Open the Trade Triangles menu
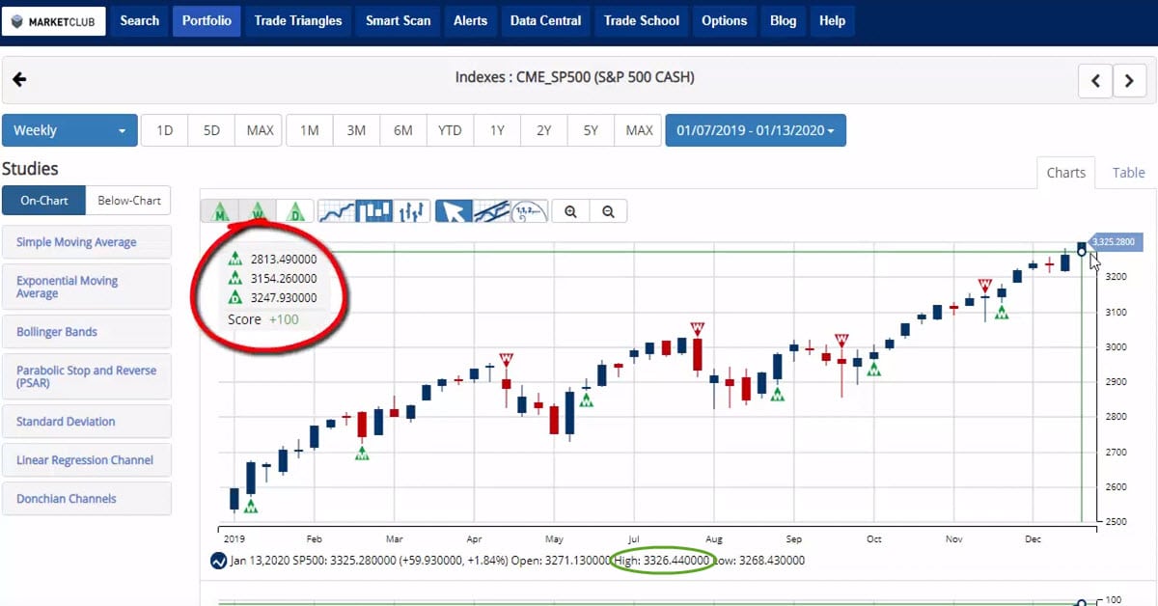 tap(297, 20)
